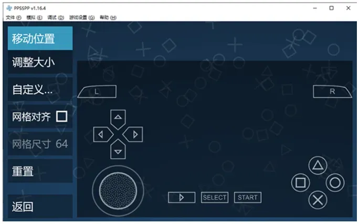Maximize the PPSSPP window
359x224 pixels.
[x=331, y=8]
